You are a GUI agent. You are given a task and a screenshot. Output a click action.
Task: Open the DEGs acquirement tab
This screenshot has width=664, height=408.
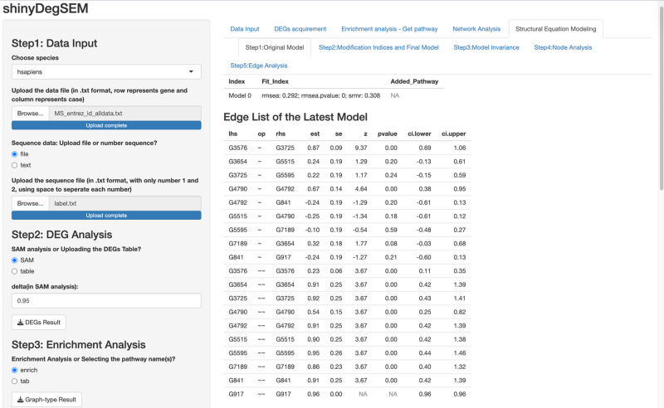pyautogui.click(x=300, y=29)
